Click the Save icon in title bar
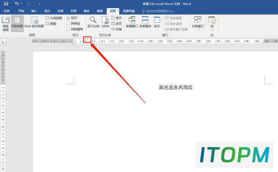 (x=6, y=4)
